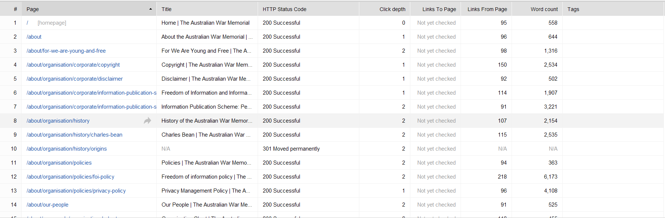
Task: Click Links From Page value 218
Action: 502,177
